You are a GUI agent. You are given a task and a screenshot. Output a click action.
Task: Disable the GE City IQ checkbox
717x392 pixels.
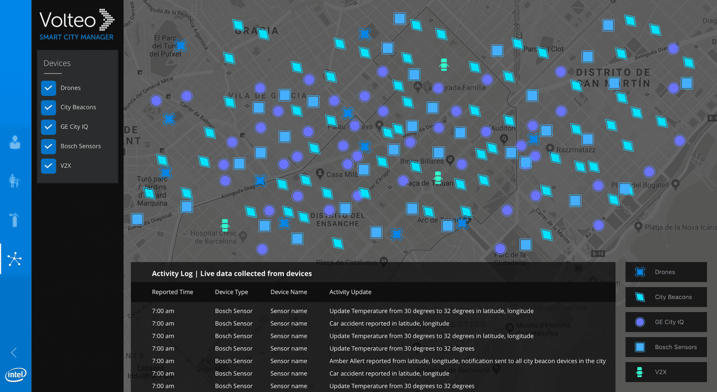[48, 127]
